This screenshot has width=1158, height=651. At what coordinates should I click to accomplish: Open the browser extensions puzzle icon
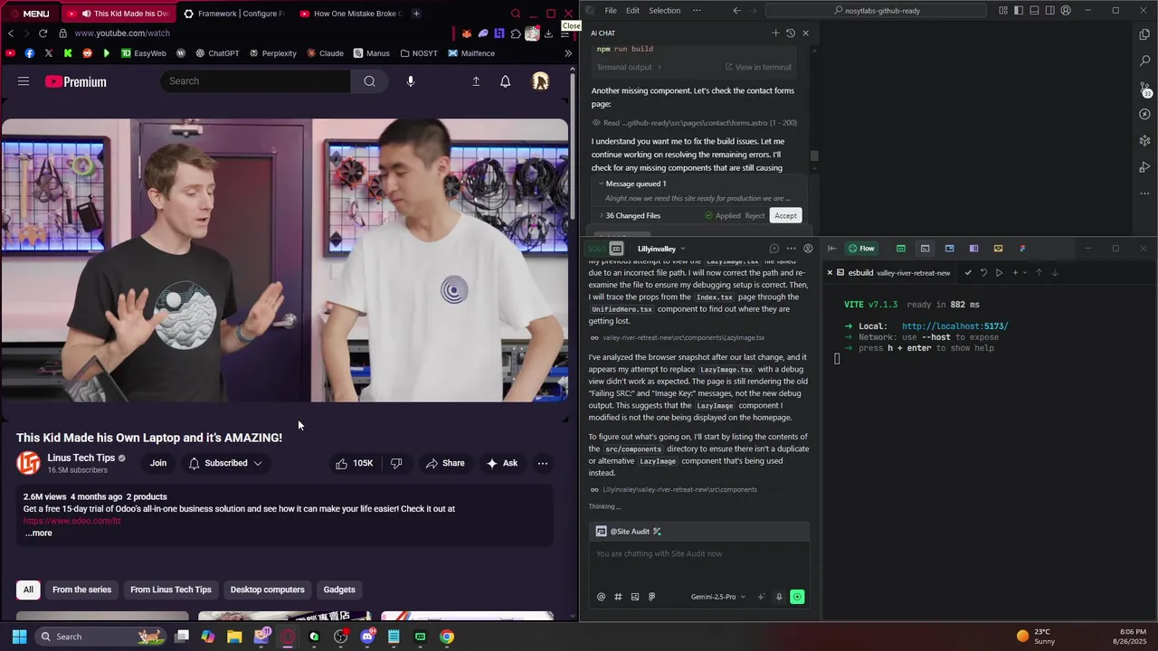pyautogui.click(x=516, y=33)
